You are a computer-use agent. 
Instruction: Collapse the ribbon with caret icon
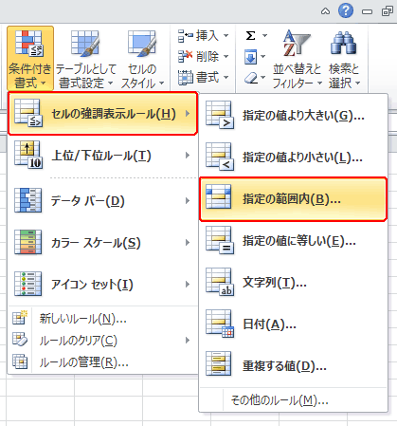325,11
